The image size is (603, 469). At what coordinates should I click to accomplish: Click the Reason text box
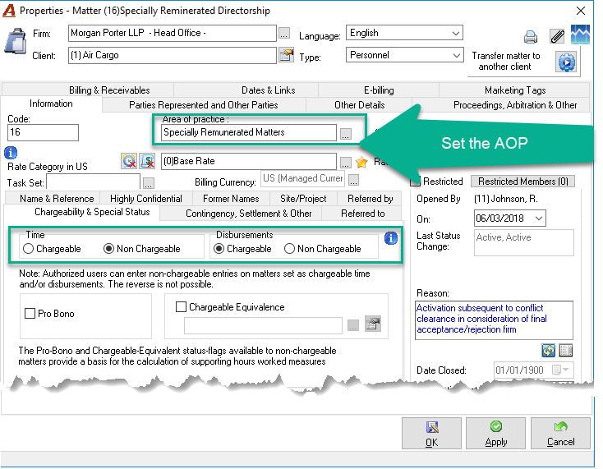click(x=495, y=320)
